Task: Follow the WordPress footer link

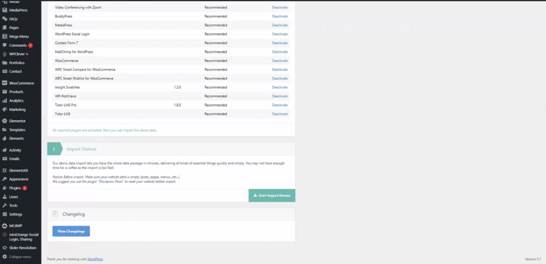Action: click(x=95, y=259)
